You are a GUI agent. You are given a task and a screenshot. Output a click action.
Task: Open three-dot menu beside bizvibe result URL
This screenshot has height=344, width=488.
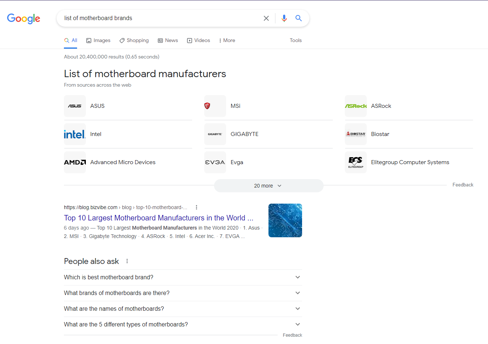(x=197, y=207)
